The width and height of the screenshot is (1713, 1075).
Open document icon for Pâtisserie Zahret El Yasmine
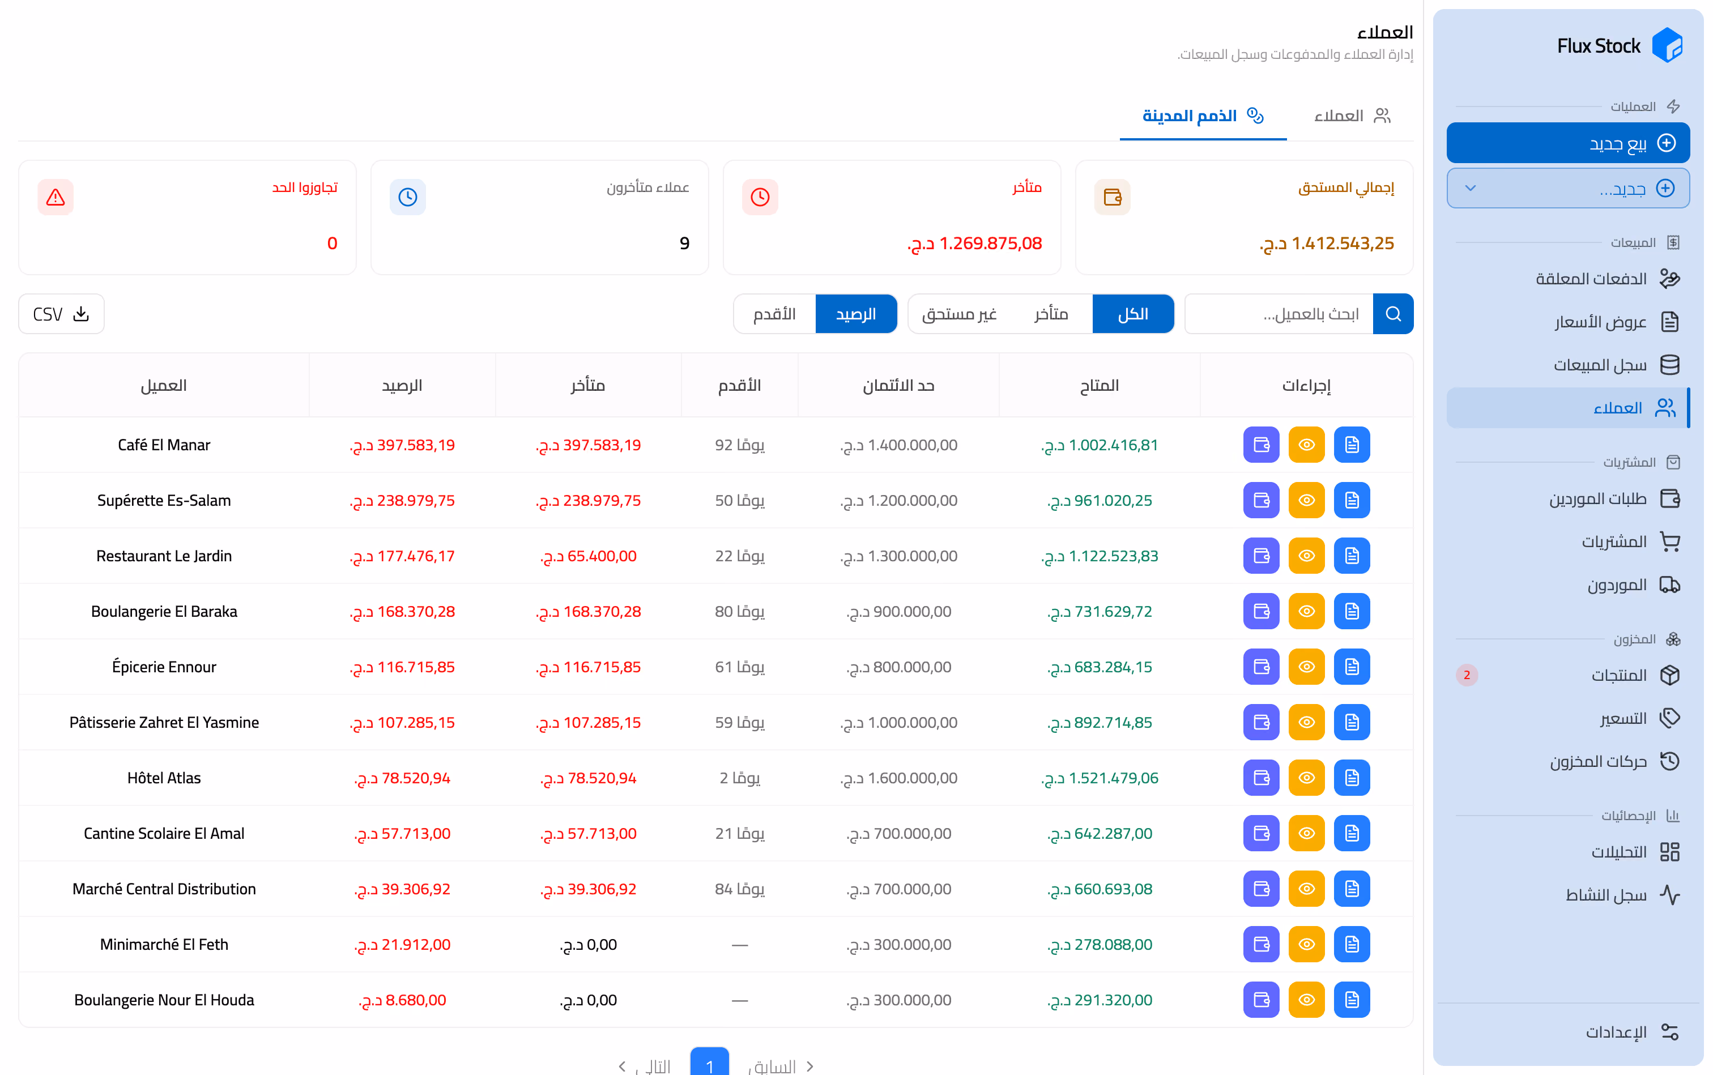[1351, 722]
